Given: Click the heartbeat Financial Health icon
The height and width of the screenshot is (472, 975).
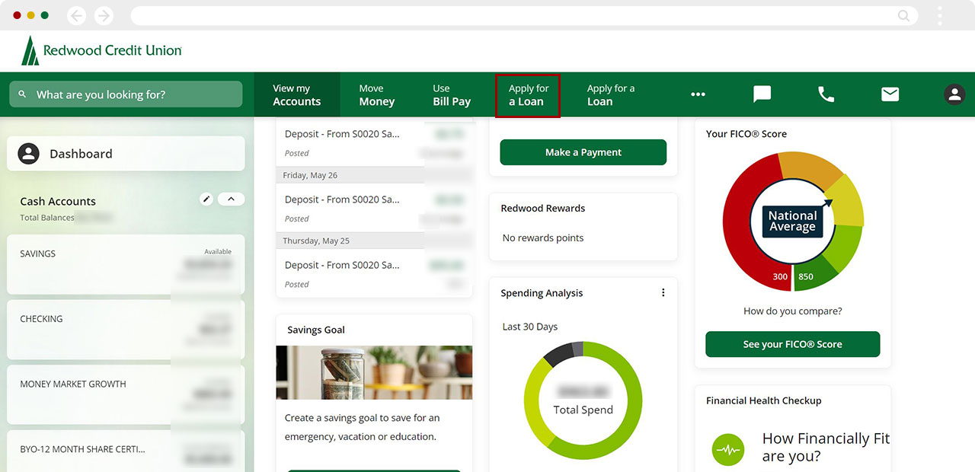Looking at the screenshot, I should [727, 449].
